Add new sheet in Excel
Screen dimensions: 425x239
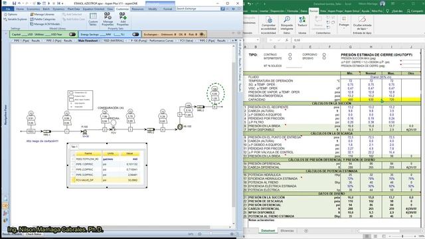[306, 231]
